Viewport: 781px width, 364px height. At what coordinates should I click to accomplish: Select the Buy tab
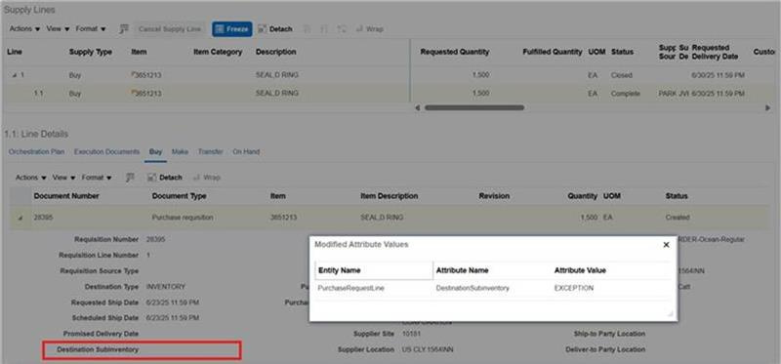pos(156,151)
